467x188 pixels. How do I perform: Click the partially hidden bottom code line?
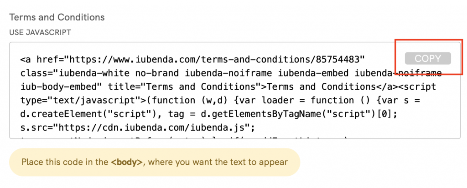(x=182, y=137)
